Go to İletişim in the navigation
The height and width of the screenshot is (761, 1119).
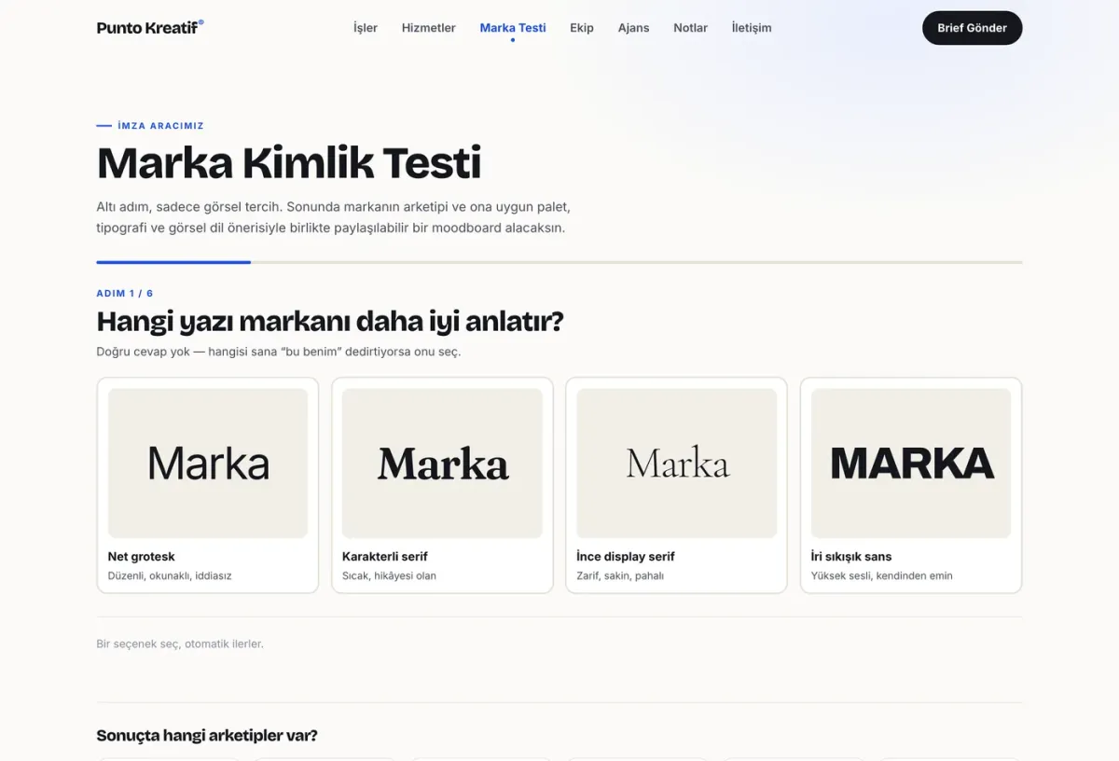[x=752, y=28]
